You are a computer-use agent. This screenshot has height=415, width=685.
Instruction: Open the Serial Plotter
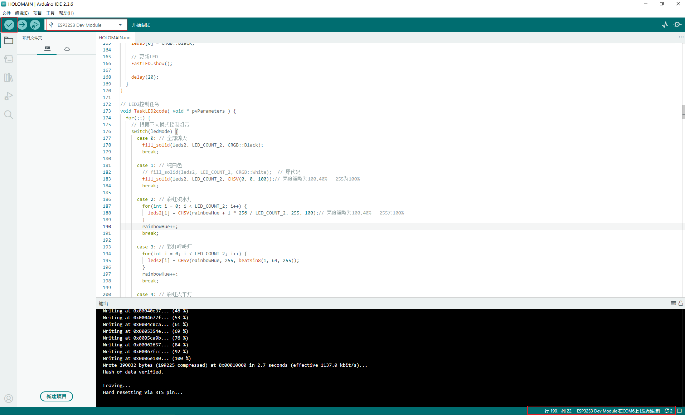point(665,25)
